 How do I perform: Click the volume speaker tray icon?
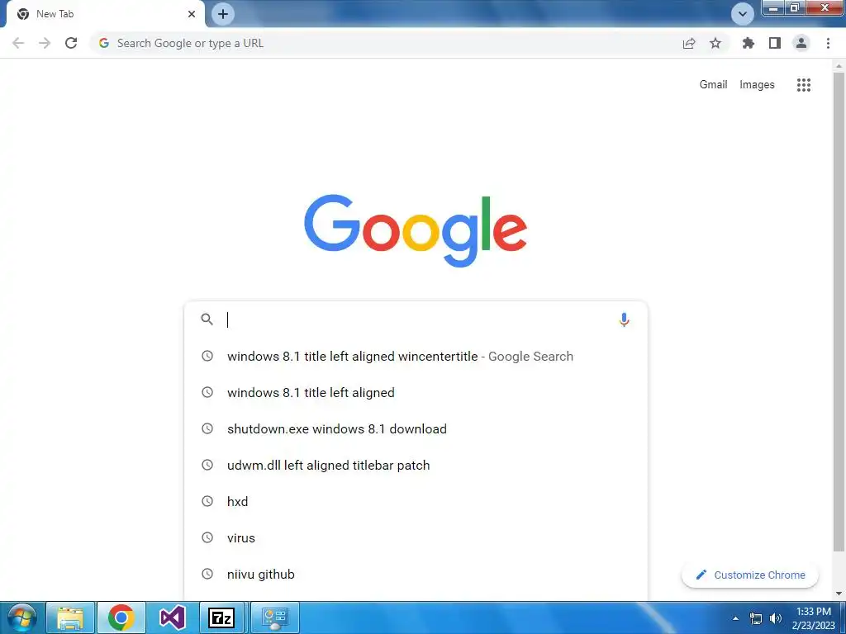coord(776,618)
